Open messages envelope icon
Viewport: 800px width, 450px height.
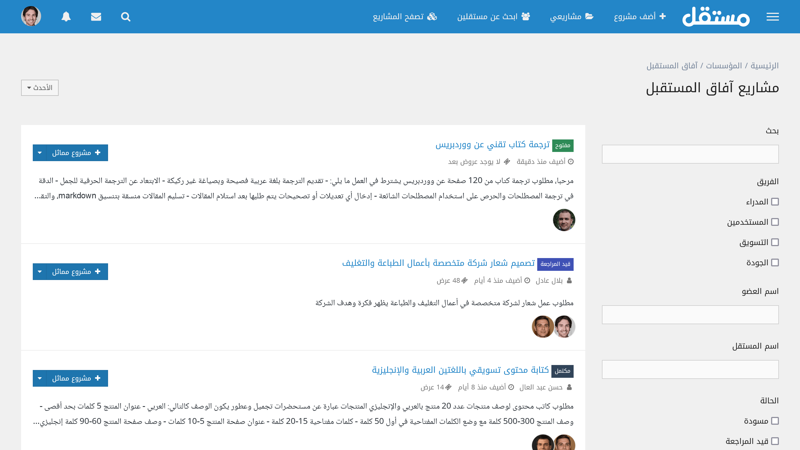(96, 17)
